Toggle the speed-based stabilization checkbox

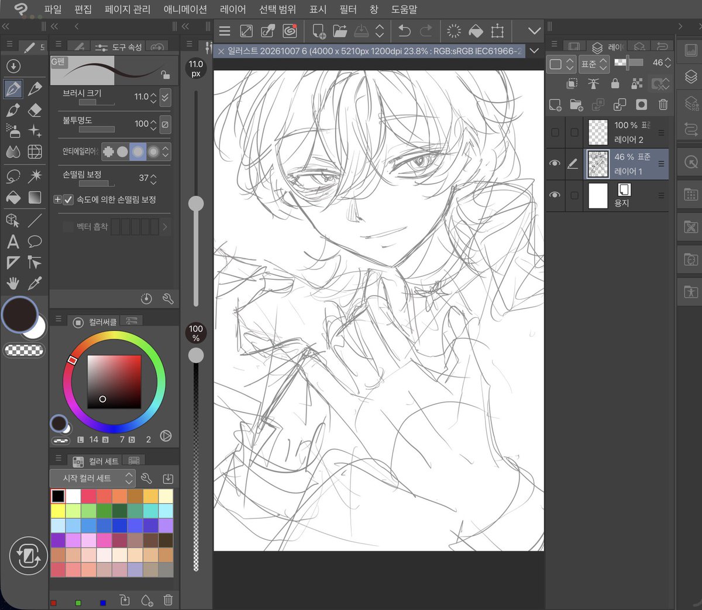[68, 200]
